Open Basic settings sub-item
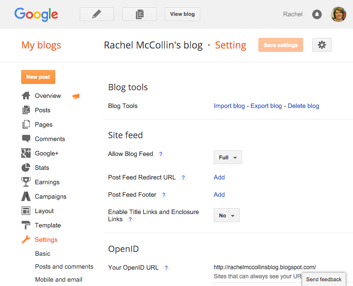 pyautogui.click(x=43, y=254)
